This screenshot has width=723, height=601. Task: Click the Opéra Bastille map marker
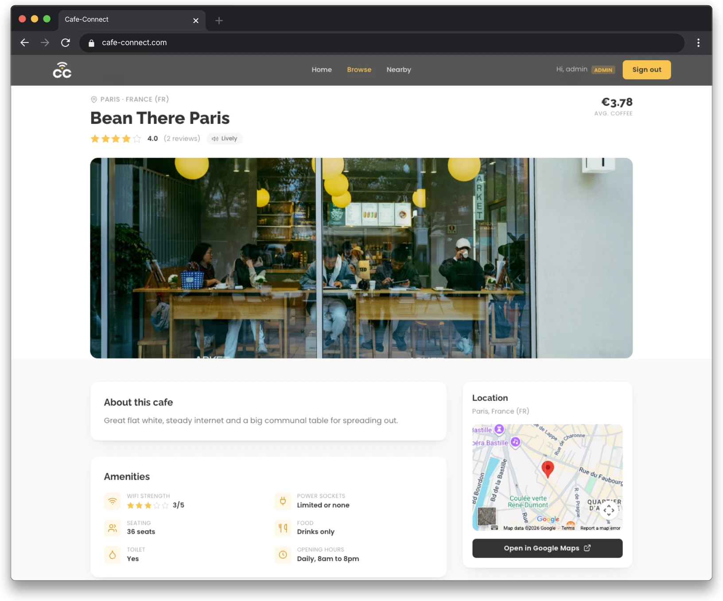[515, 442]
